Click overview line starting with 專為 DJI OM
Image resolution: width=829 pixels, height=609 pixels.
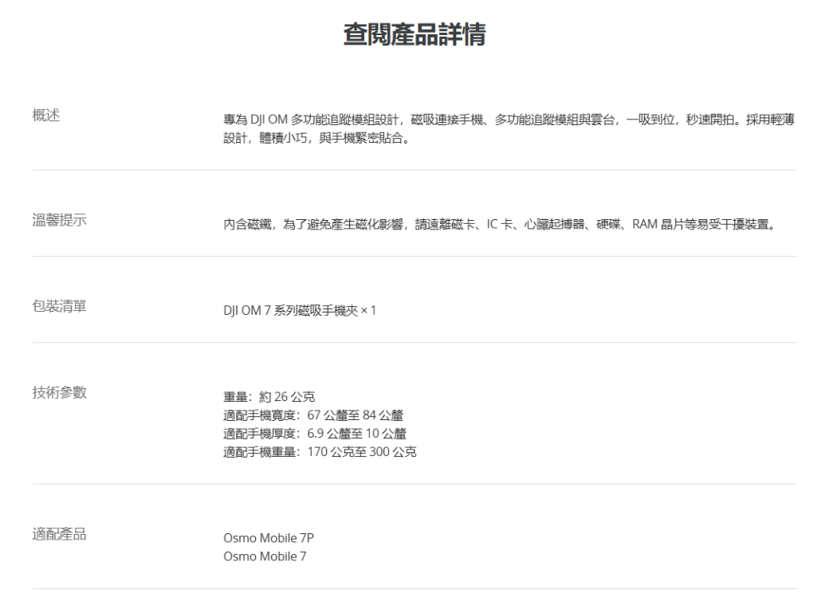click(x=508, y=120)
